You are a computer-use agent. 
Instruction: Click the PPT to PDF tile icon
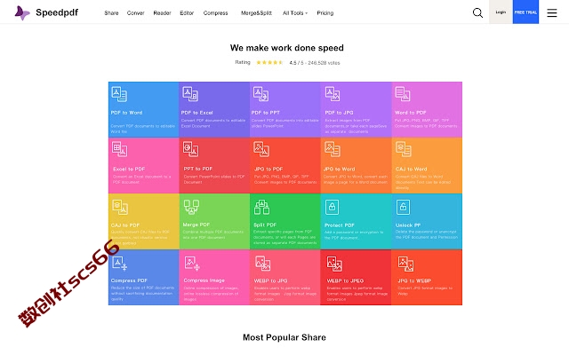click(190, 149)
